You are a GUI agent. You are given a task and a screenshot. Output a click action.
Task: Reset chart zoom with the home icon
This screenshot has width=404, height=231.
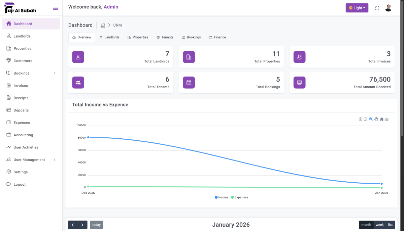point(382,119)
